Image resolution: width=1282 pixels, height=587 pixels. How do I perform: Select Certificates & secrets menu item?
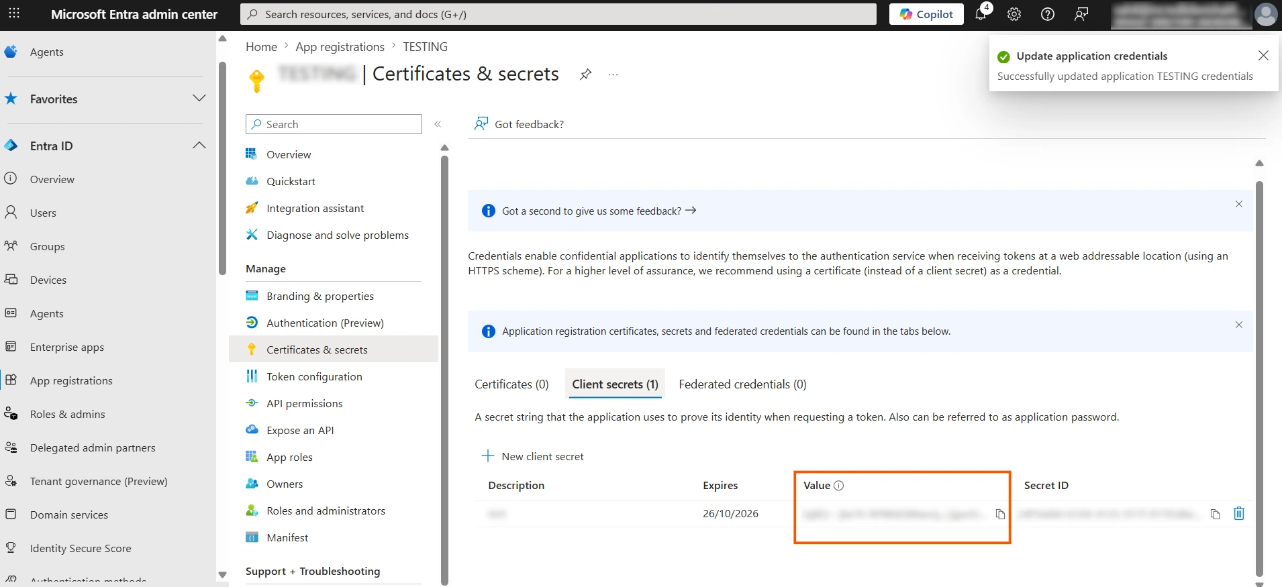click(334, 350)
